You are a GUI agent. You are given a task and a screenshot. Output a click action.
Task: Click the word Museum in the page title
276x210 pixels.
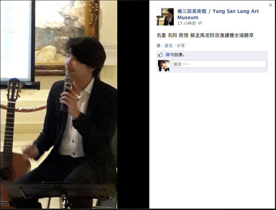click(188, 17)
